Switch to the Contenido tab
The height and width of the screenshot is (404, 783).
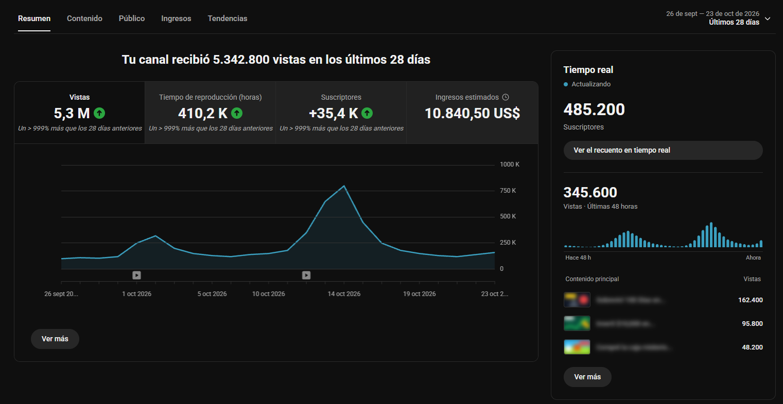[x=84, y=19]
